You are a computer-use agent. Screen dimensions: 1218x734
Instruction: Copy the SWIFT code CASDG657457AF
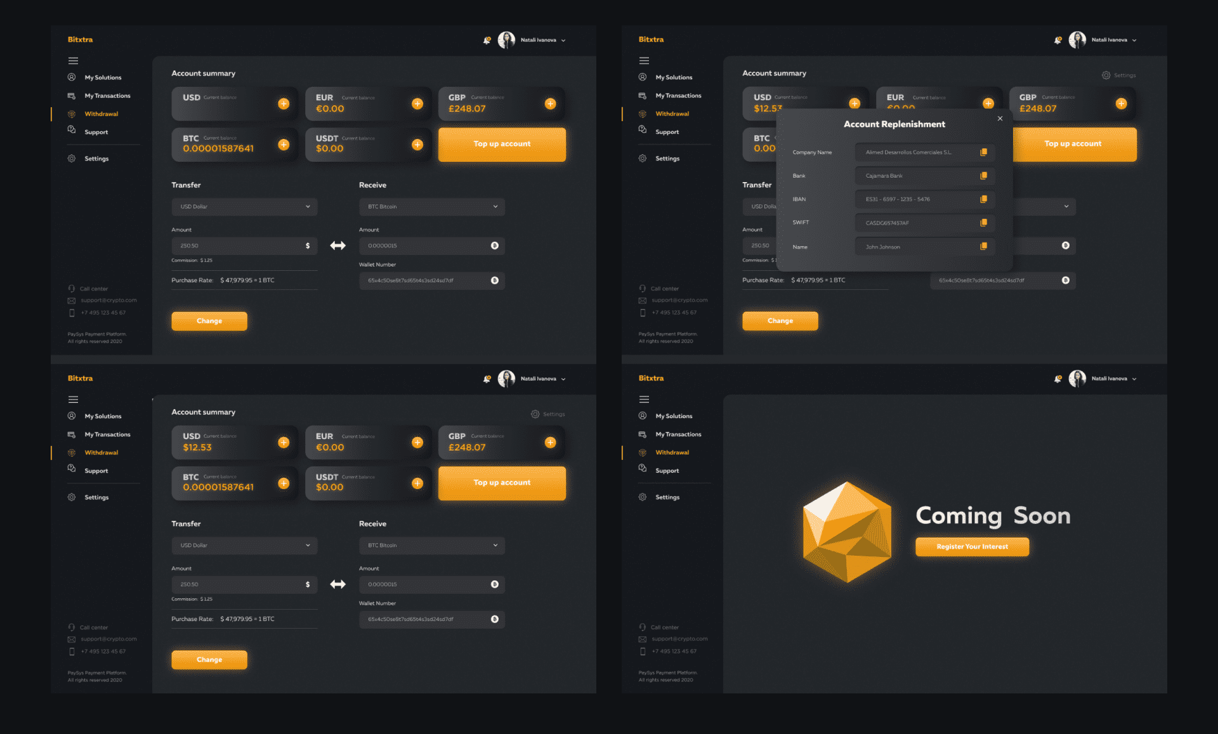point(983,223)
